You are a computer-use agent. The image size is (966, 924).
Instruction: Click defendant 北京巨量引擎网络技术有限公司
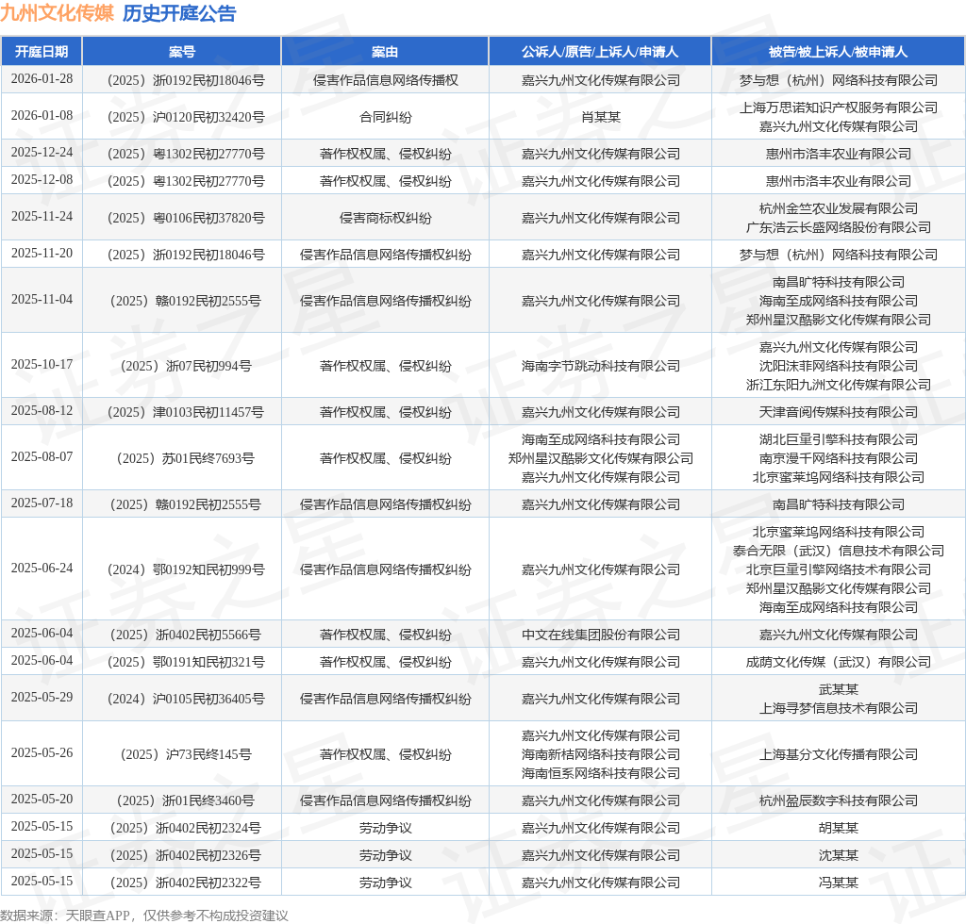tap(839, 570)
